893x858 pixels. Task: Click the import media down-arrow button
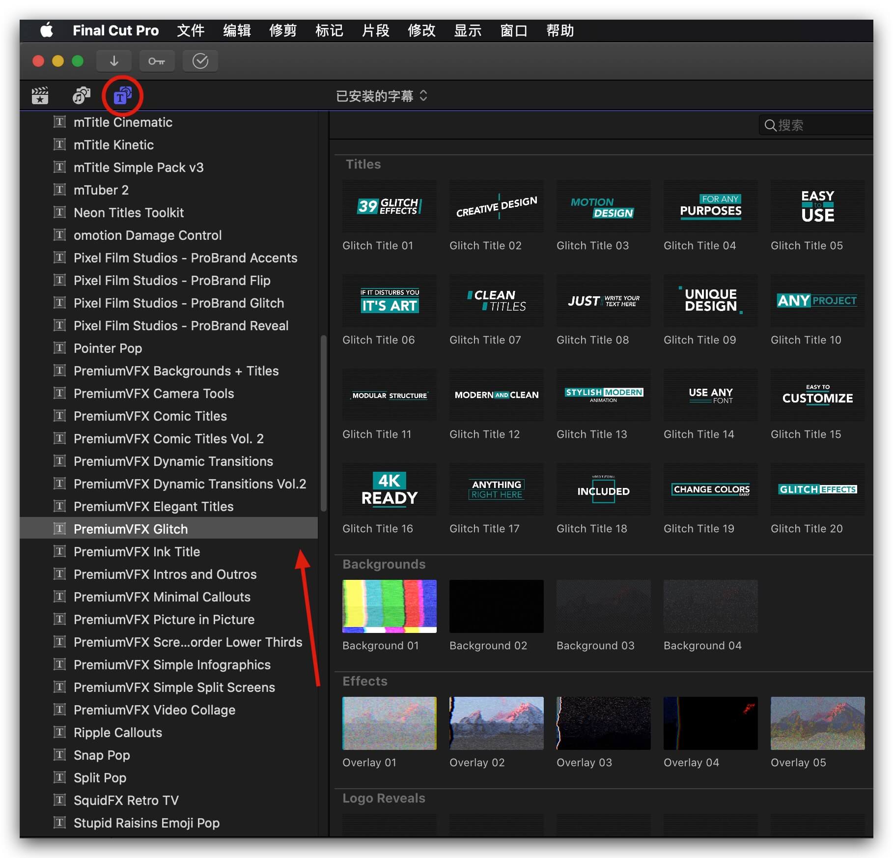[114, 61]
